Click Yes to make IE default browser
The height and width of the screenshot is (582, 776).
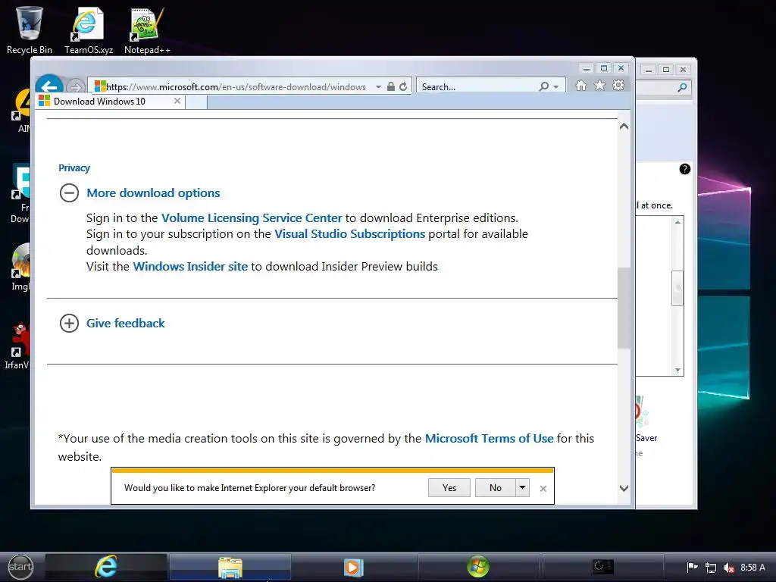click(449, 488)
